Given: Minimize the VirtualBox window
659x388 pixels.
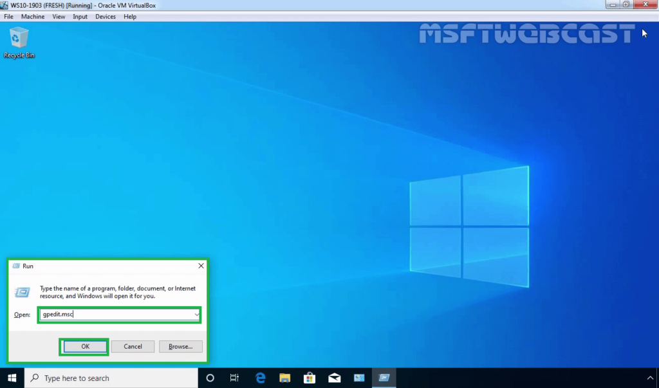Looking at the screenshot, I should [x=613, y=5].
